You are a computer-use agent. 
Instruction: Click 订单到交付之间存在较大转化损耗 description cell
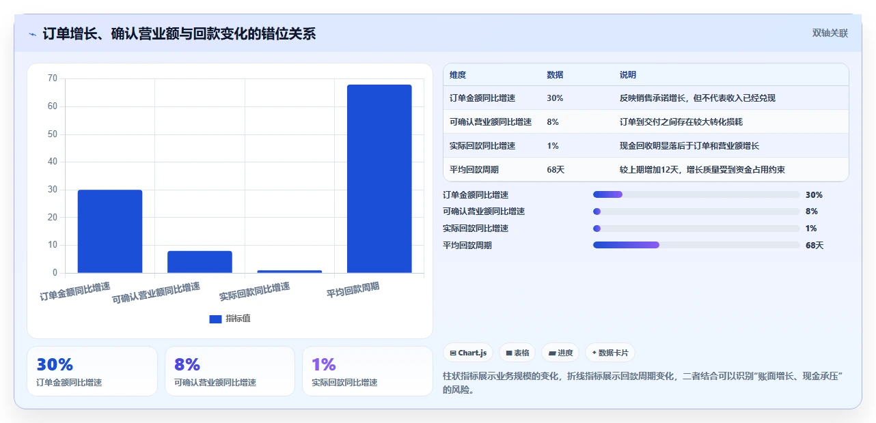681,122
